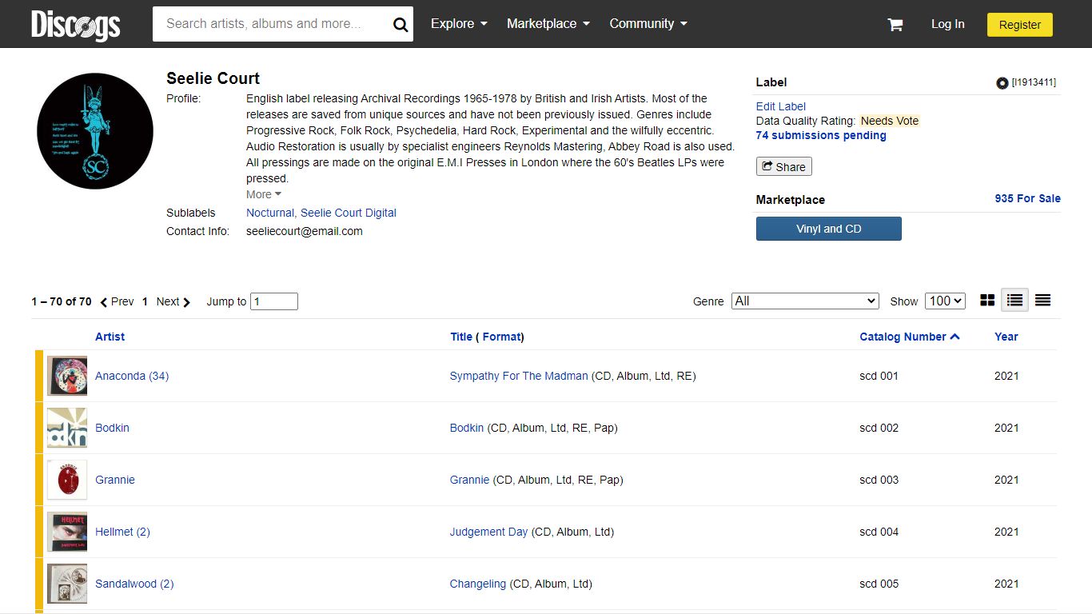This screenshot has width=1092, height=614.
Task: Click the Share button
Action: click(784, 166)
